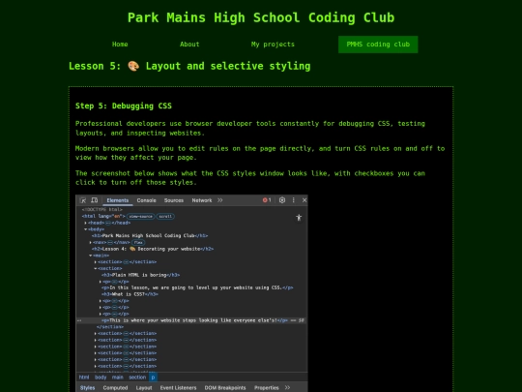
Task: Select the element inspector picker icon
Action: click(x=83, y=200)
